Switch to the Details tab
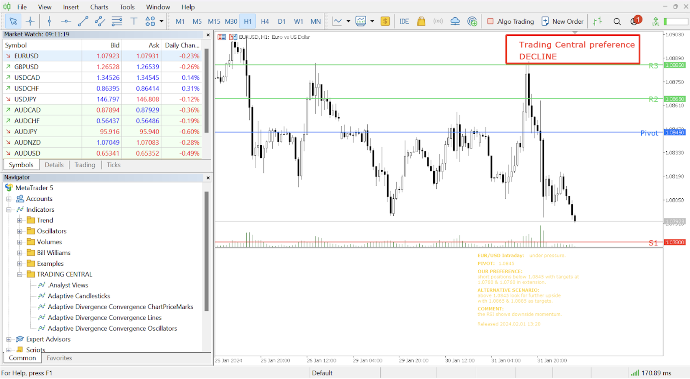The image size is (690, 379). [x=54, y=165]
